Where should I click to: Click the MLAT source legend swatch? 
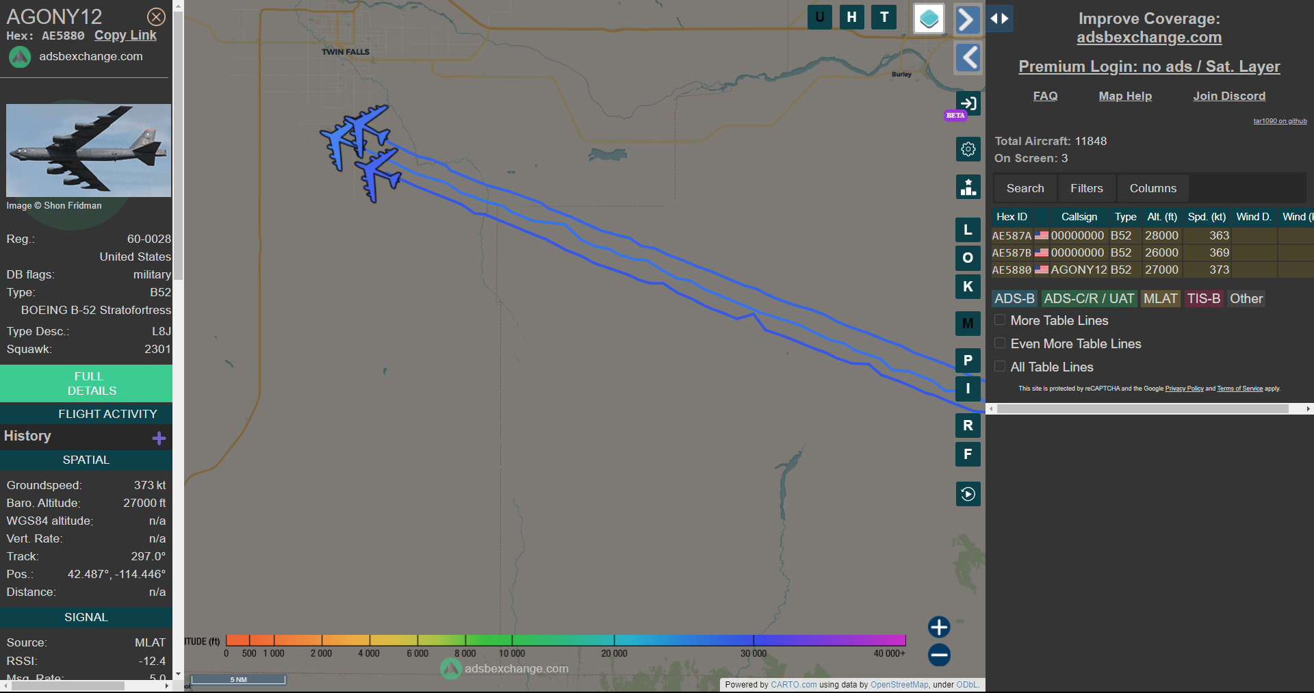click(x=1160, y=299)
